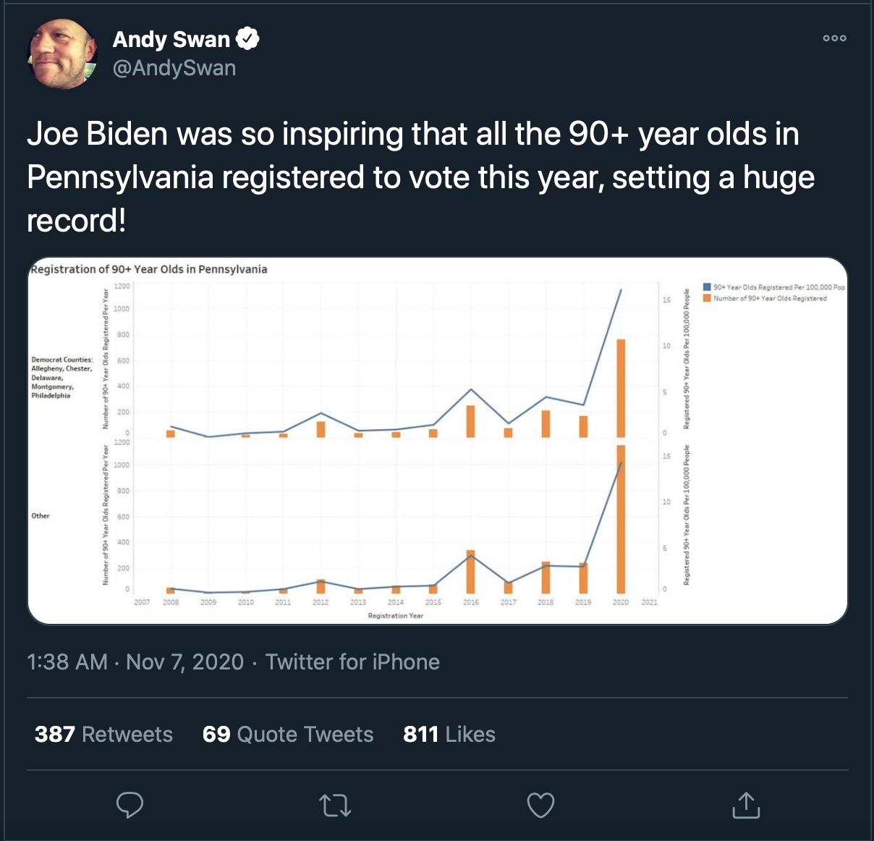
Task: Click the Andy Swan display name
Action: point(171,39)
